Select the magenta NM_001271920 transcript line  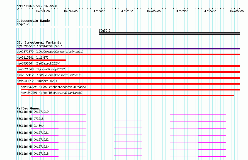pos(128,149)
